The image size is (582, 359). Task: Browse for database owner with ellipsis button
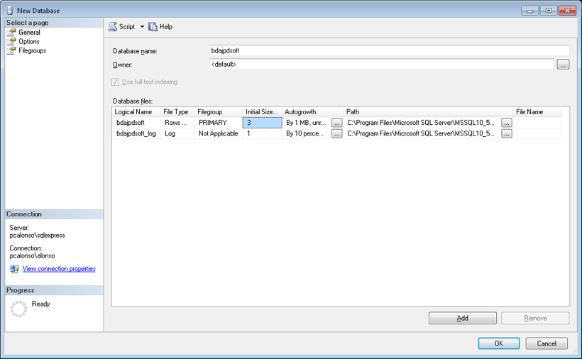(x=563, y=65)
